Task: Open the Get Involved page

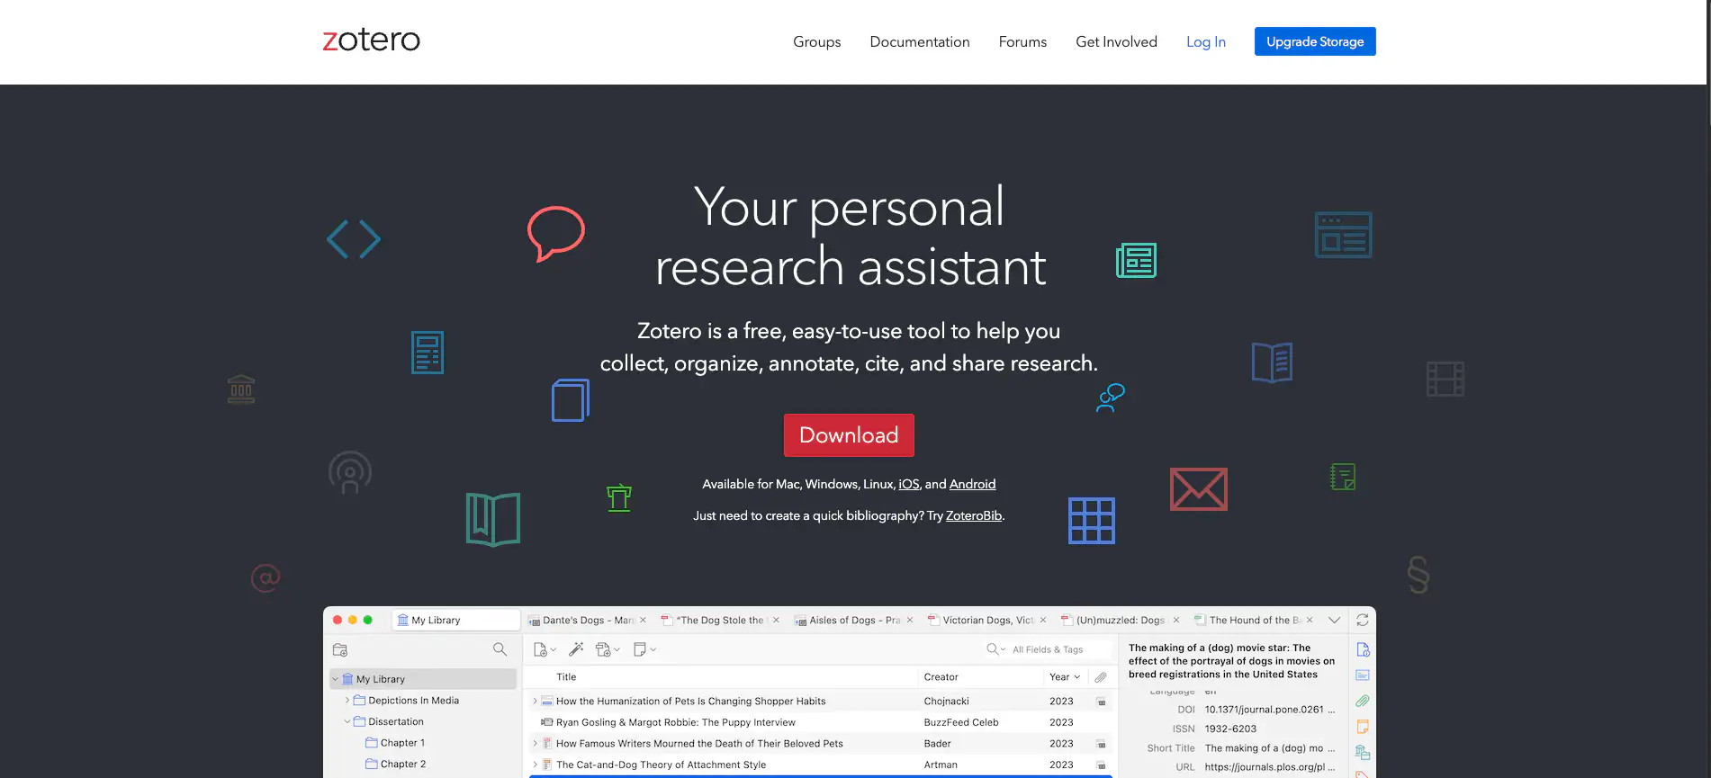Action: click(1116, 41)
